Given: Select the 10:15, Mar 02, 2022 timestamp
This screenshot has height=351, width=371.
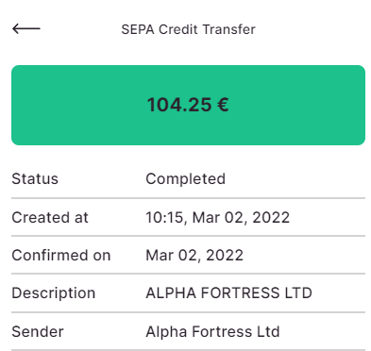Looking at the screenshot, I should (217, 218).
